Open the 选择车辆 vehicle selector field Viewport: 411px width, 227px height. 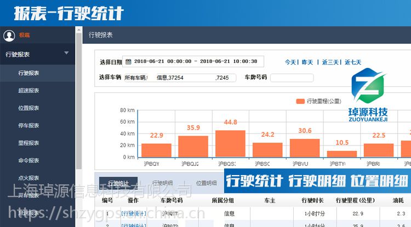180,78
